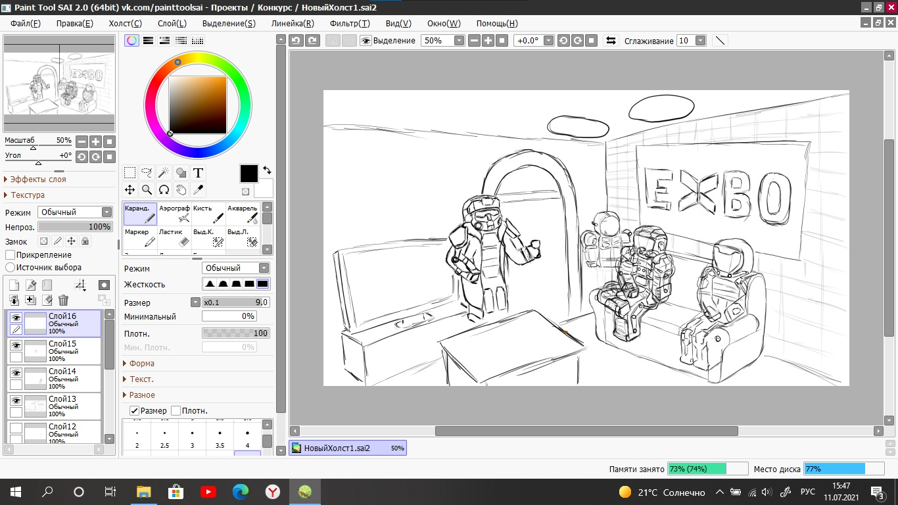This screenshot has height=505, width=898.
Task: Toggle selection visibility eye icon near Выделение
Action: point(366,40)
